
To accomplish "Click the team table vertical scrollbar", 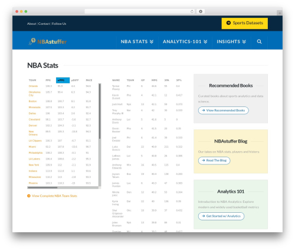I will coord(100,111).
